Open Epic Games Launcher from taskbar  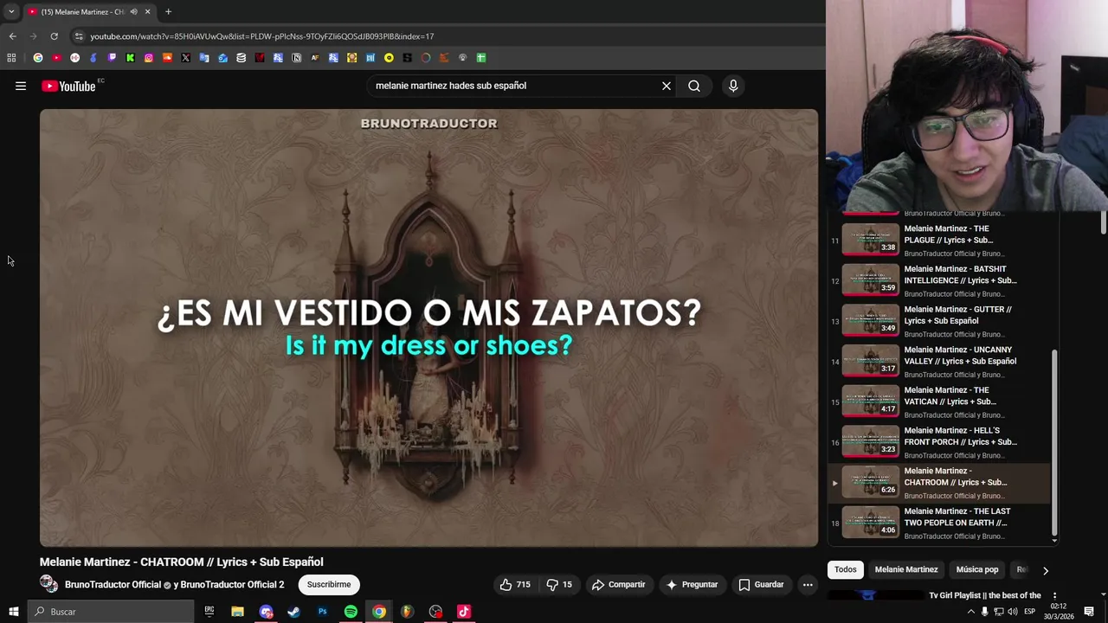(x=209, y=612)
